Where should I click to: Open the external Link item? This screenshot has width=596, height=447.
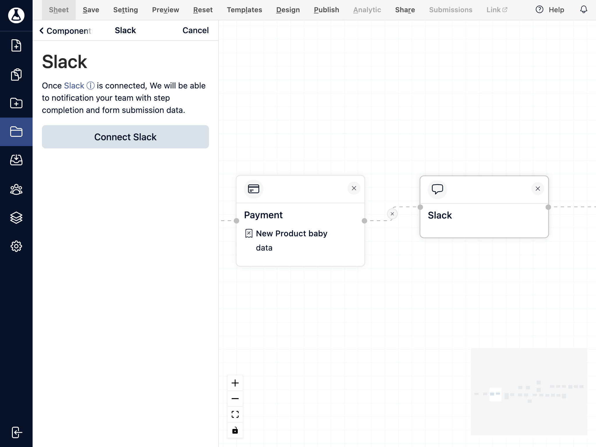pyautogui.click(x=497, y=10)
